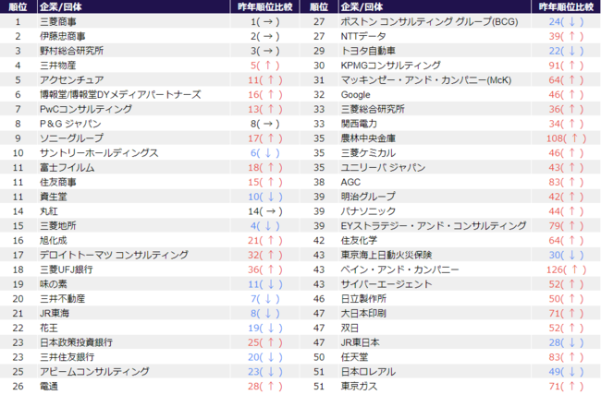Click the マッキンゼー・アンド・カンパニー(McK) entry
Screen dimensions: 601x395
419,80
